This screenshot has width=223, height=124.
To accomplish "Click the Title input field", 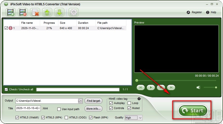I will coord(28,108).
